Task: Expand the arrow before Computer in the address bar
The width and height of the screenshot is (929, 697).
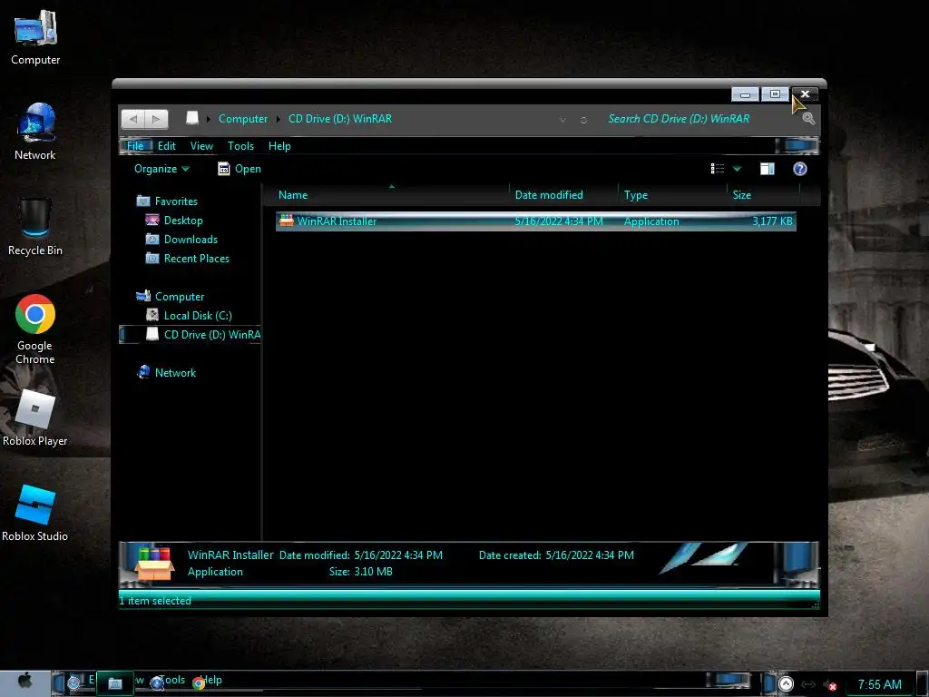Action: (x=209, y=119)
